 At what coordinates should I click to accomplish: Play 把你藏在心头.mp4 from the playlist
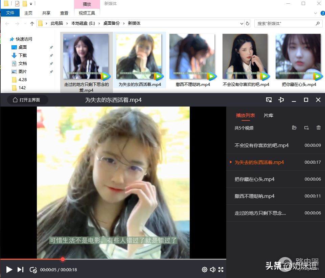click(254, 179)
